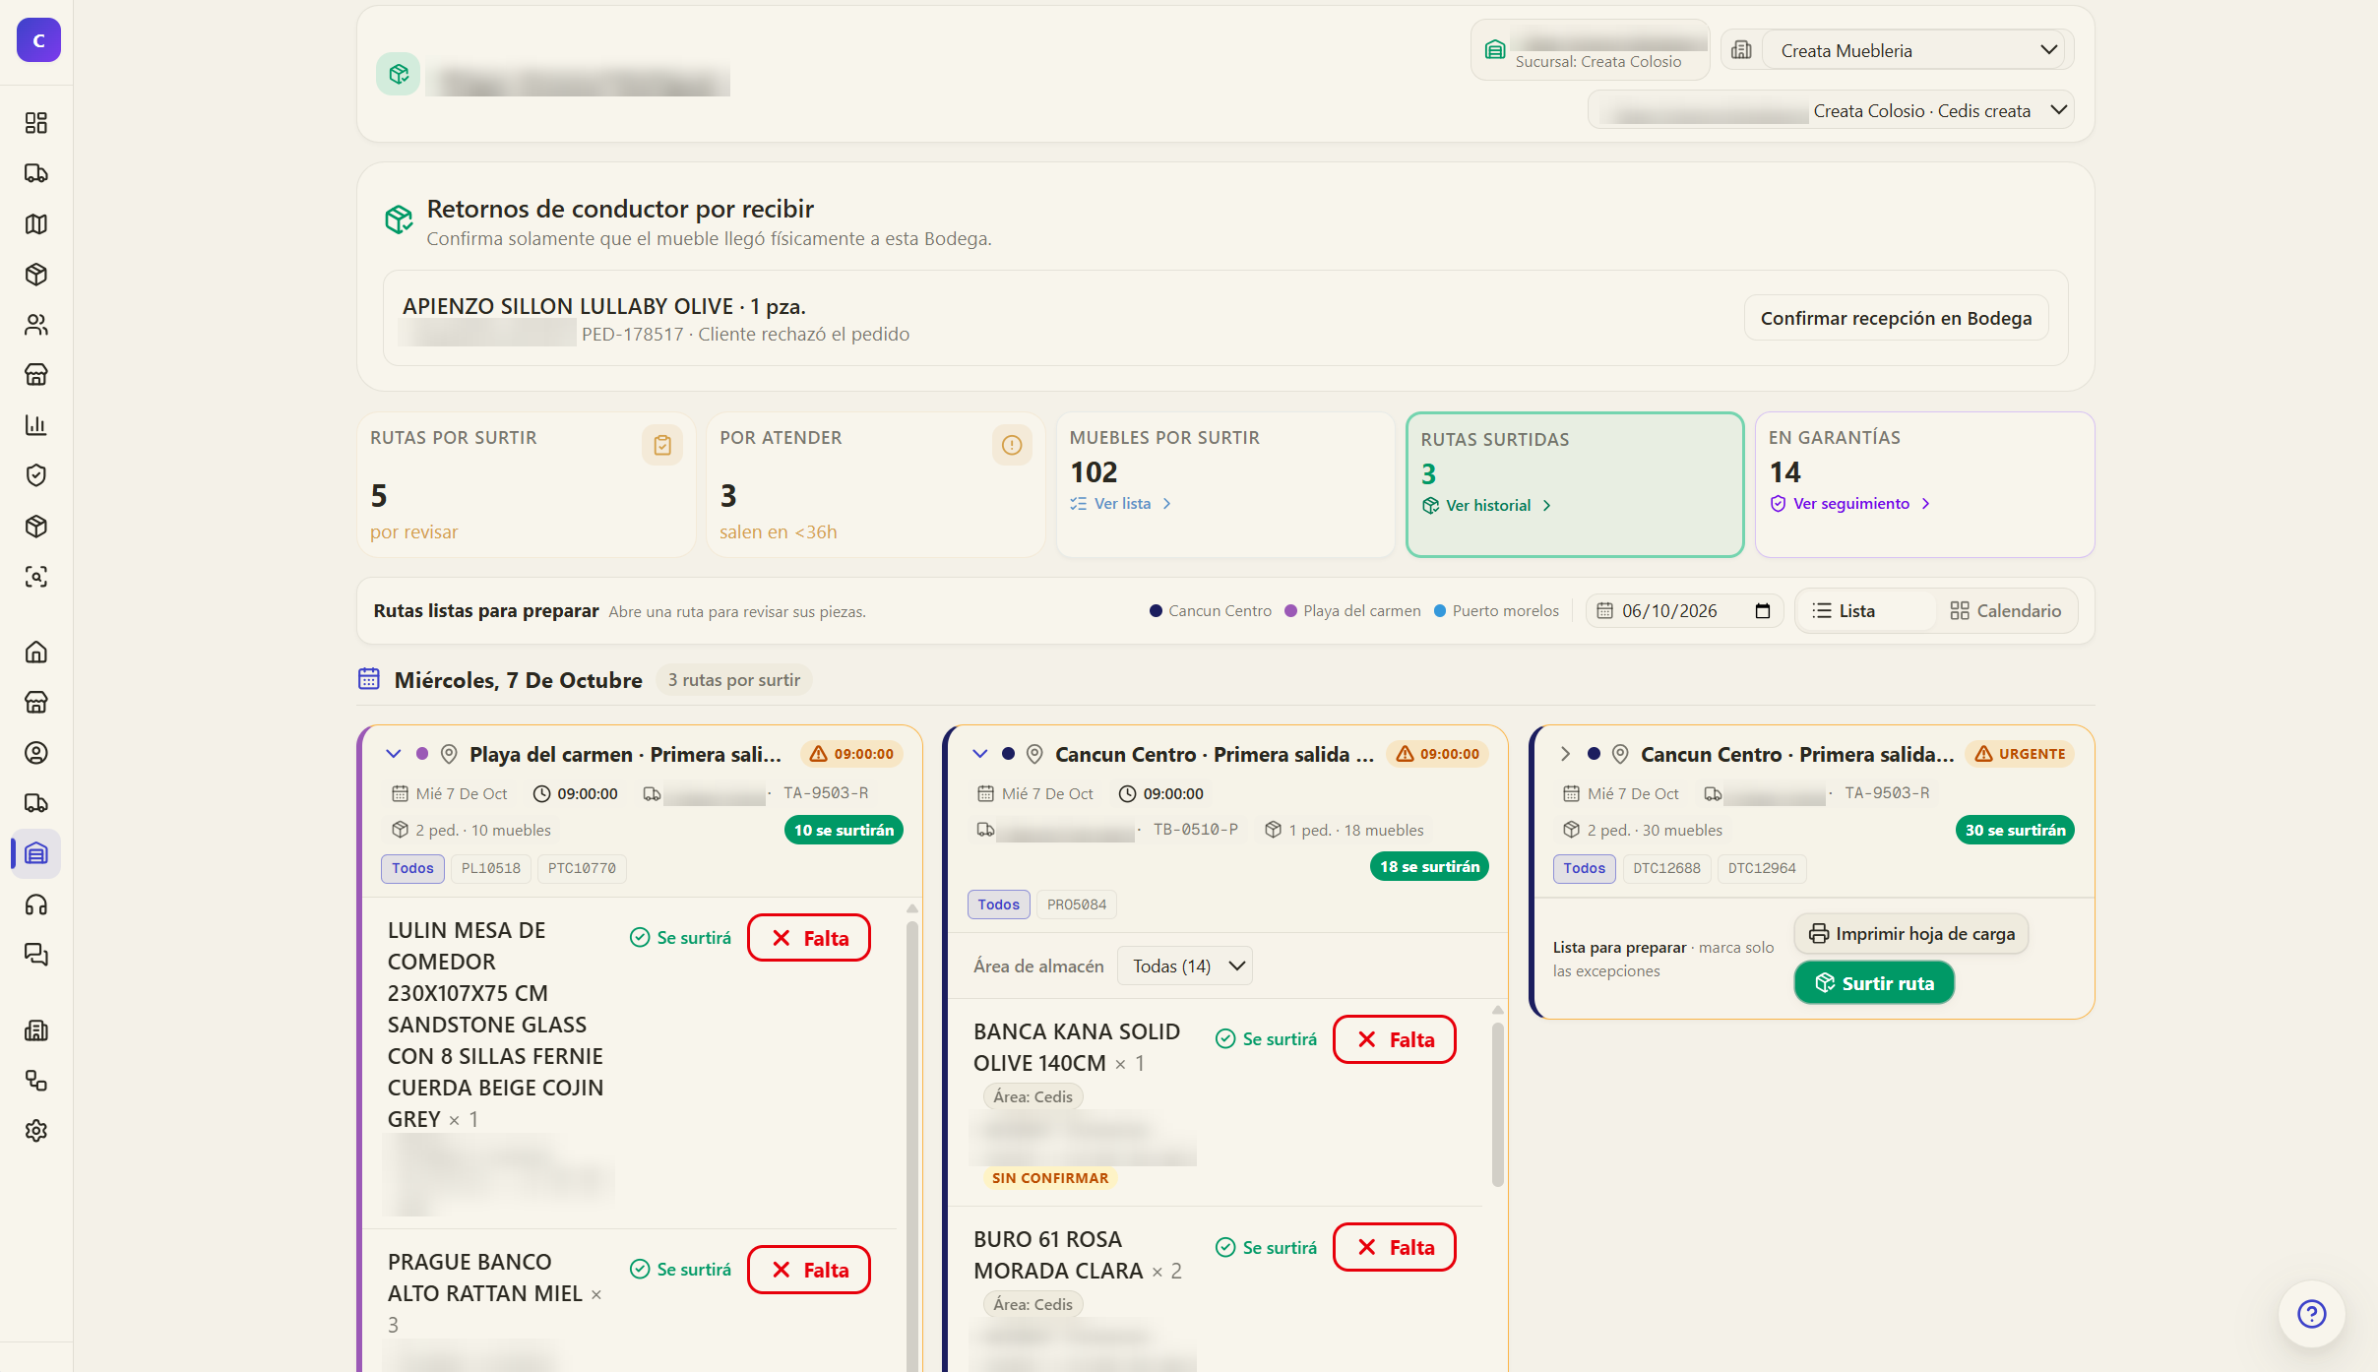The width and height of the screenshot is (2378, 1372).
Task: Collapse the Playa del carmen route card
Action: pyautogui.click(x=394, y=754)
